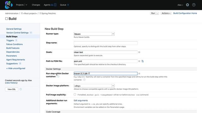
Task: Focus the Step name input field
Action: tap(105, 43)
